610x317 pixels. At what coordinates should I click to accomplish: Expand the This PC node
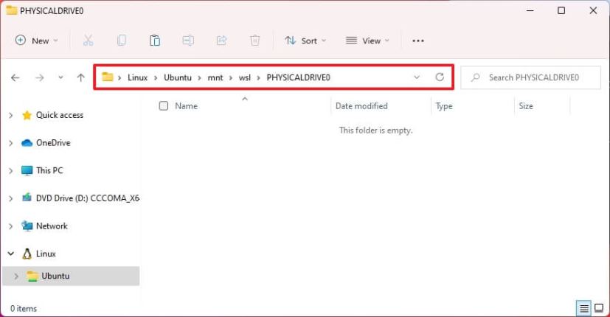[11, 171]
